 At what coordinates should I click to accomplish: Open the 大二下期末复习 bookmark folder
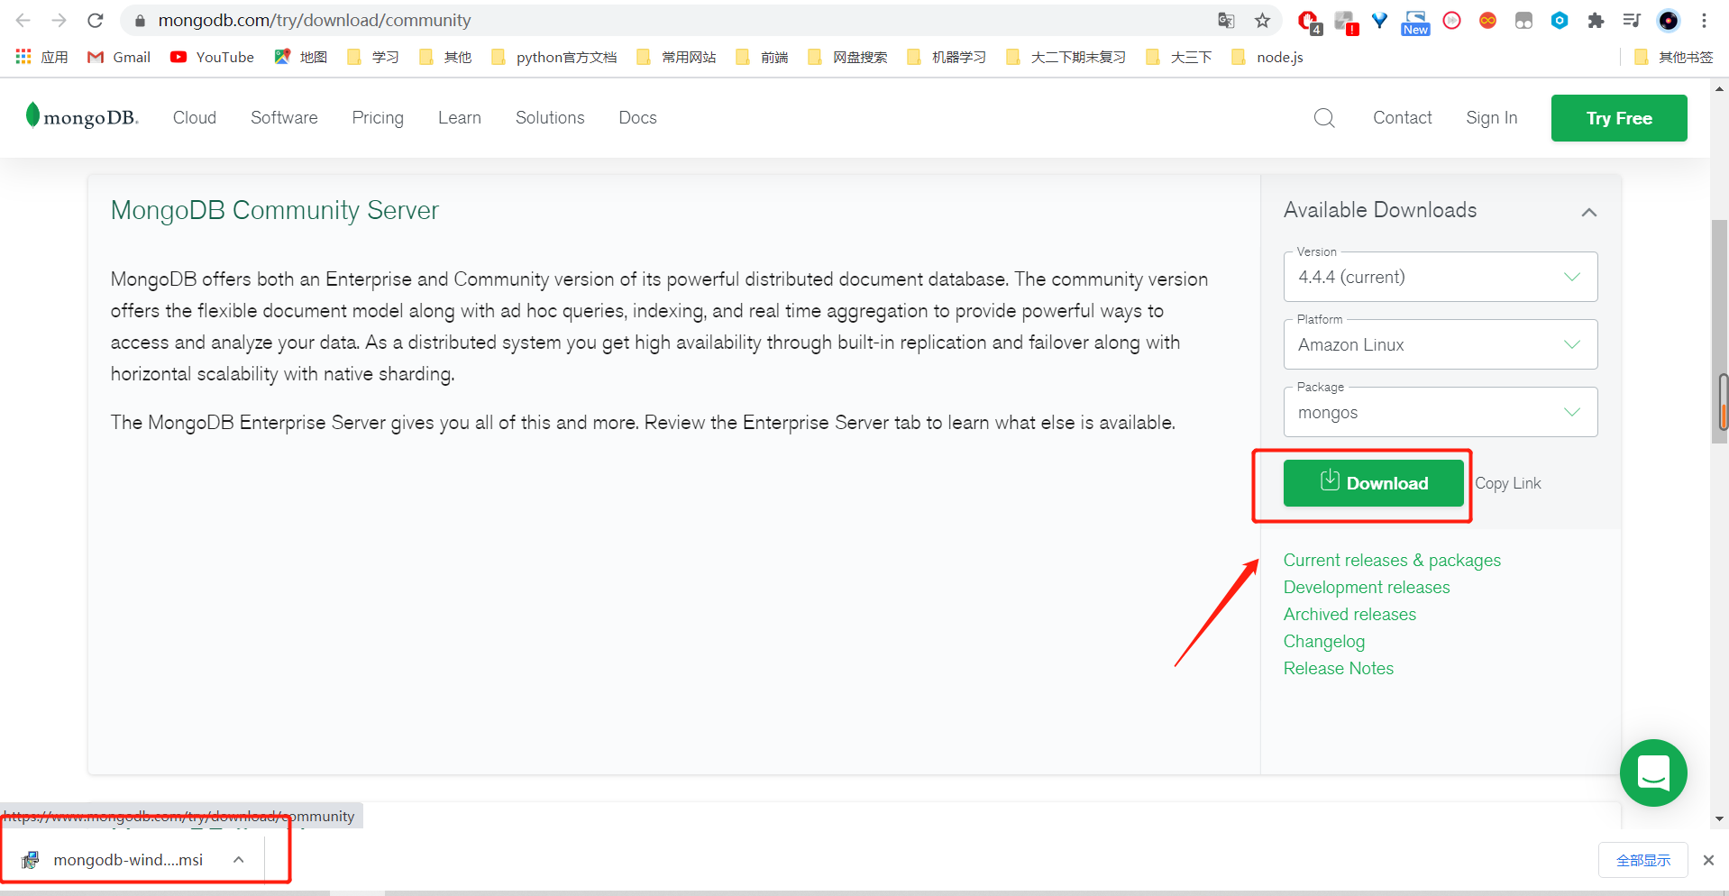tap(1066, 57)
